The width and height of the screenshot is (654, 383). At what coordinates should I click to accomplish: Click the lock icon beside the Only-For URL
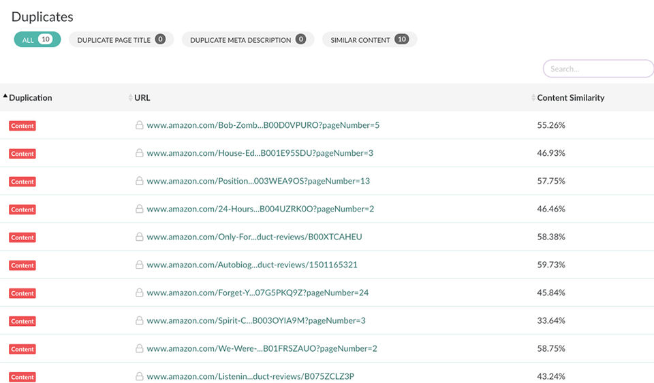pyautogui.click(x=140, y=237)
